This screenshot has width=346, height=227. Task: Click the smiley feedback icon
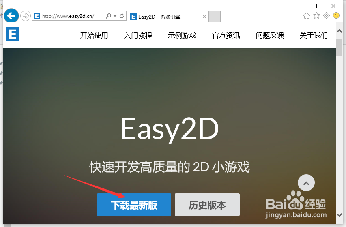click(x=336, y=15)
